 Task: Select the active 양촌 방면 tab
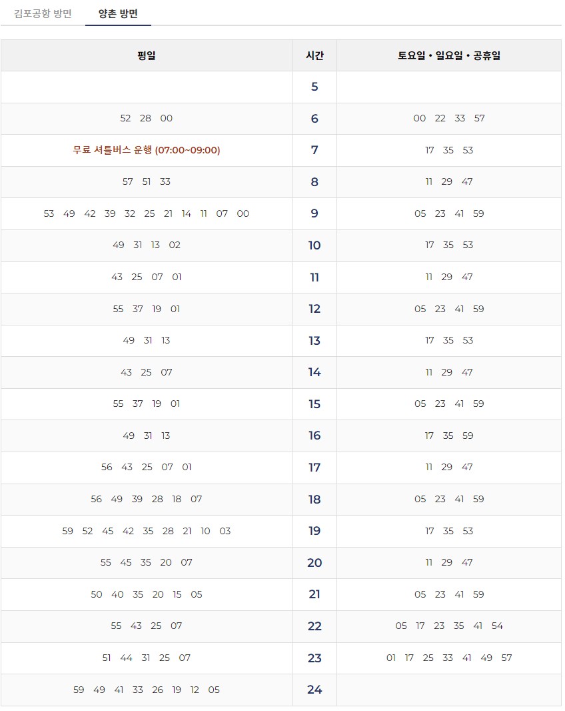tap(118, 12)
